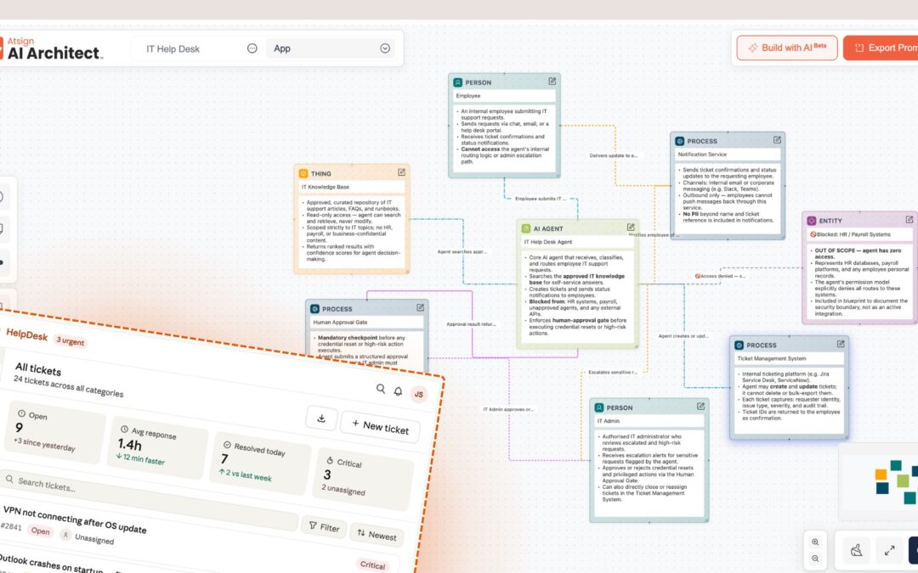Edit the Human Approval Gate PROCESS node
This screenshot has width=918, height=573.
420,307
